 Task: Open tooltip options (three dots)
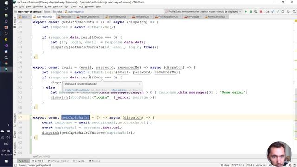(x=139, y=84)
